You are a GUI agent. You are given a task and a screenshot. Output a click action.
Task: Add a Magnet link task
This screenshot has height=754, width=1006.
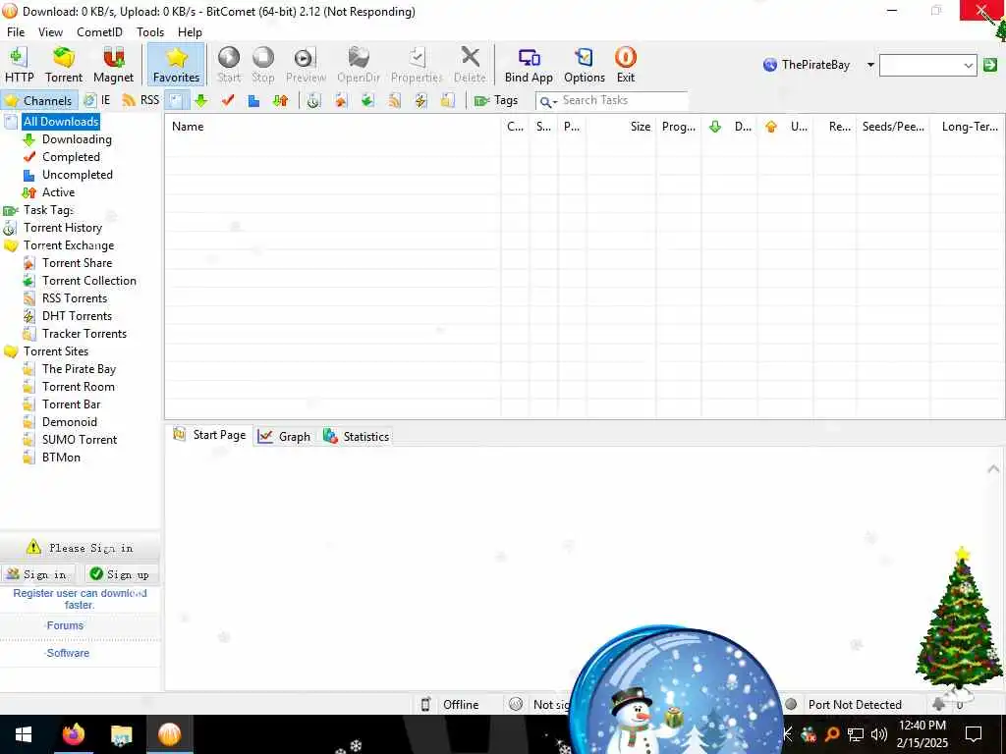click(113, 65)
